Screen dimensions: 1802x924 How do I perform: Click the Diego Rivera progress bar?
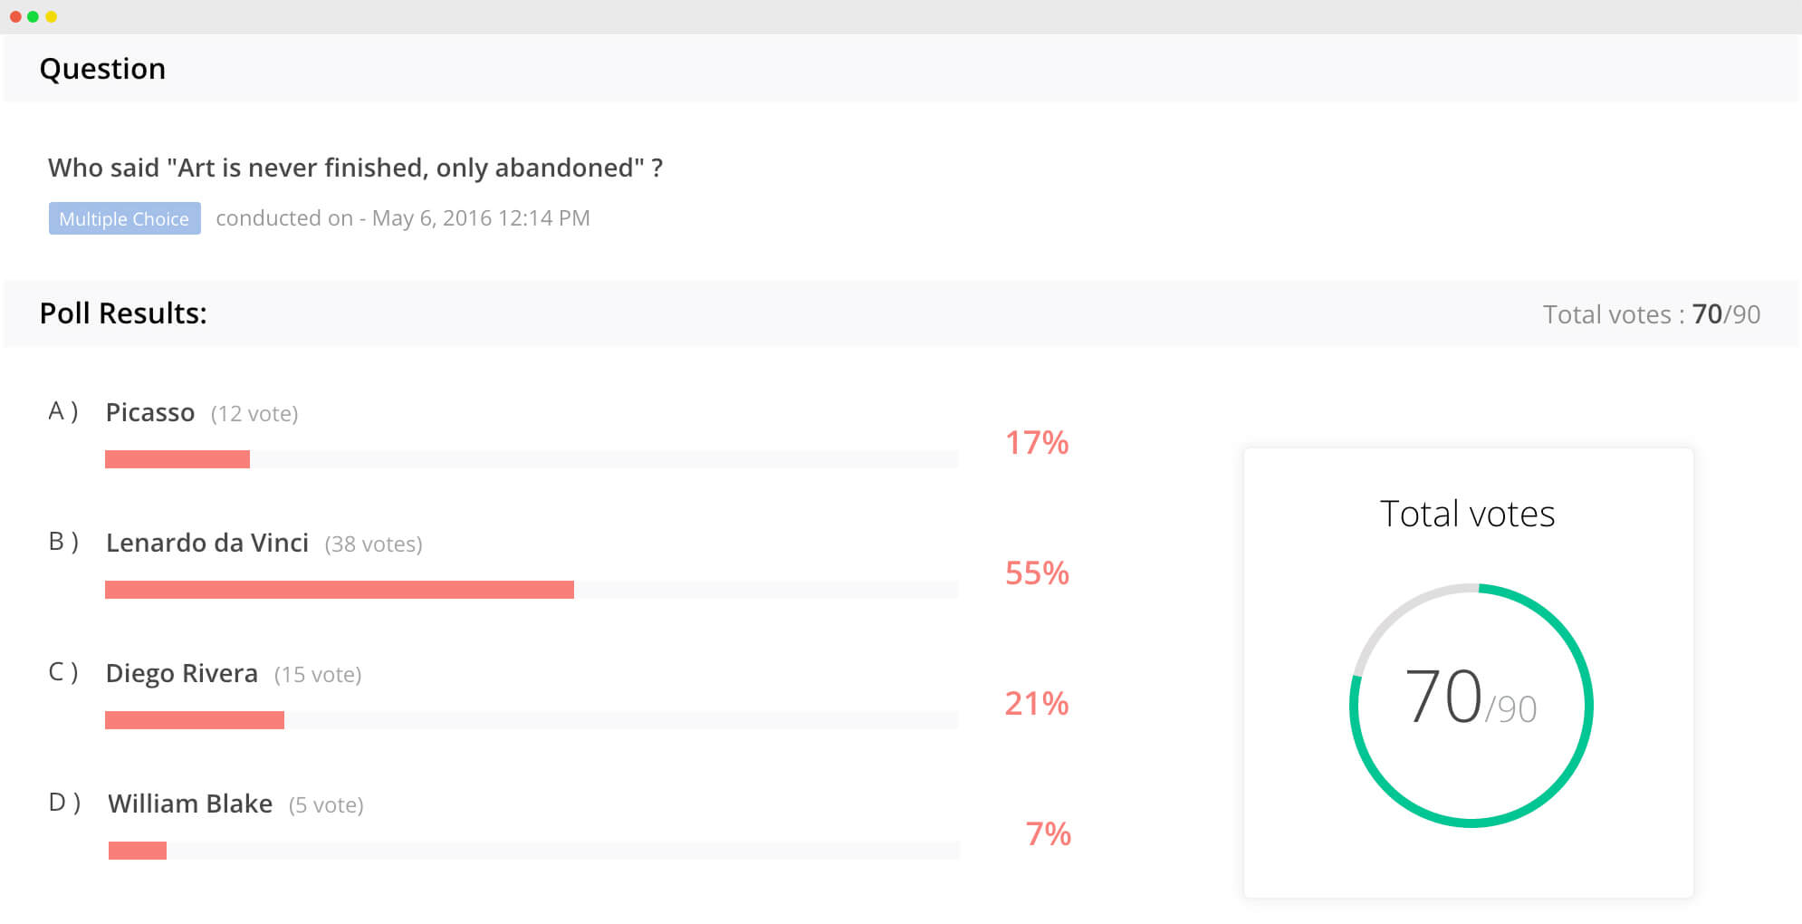(x=531, y=720)
